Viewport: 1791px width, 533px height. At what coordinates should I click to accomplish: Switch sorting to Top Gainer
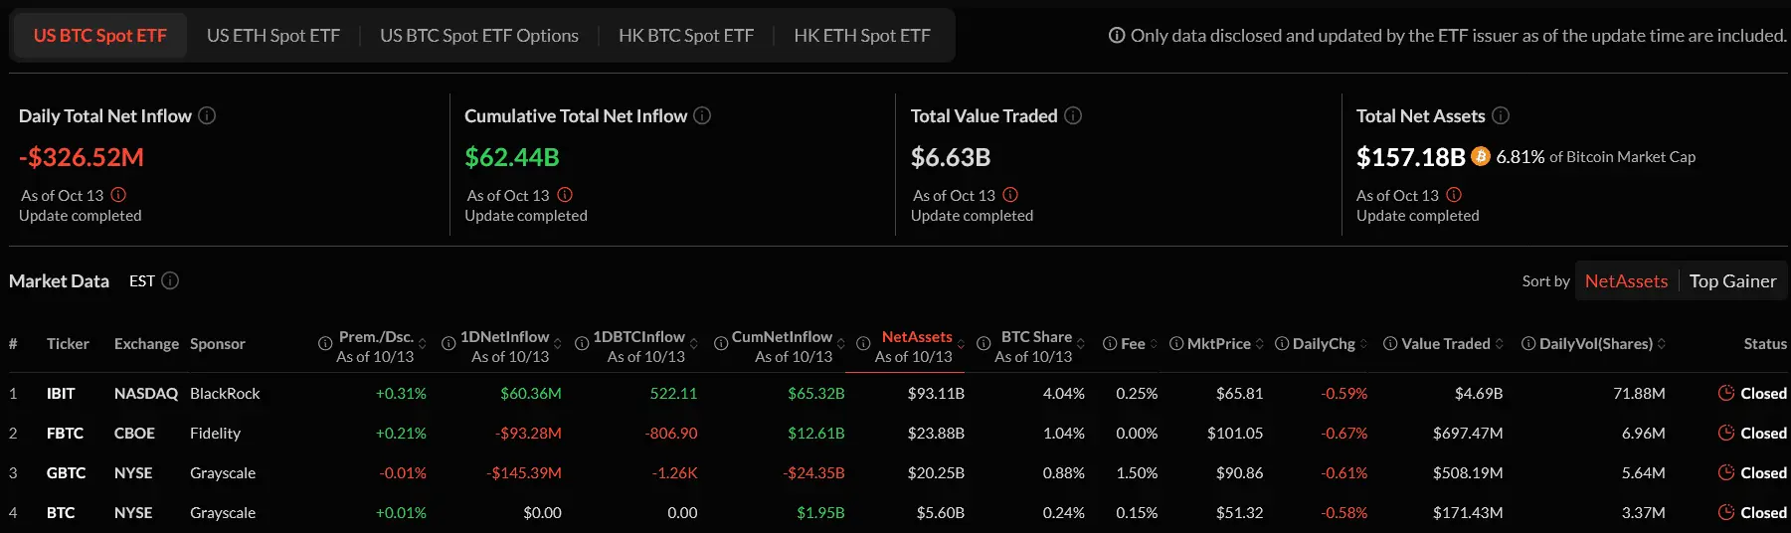(1732, 281)
